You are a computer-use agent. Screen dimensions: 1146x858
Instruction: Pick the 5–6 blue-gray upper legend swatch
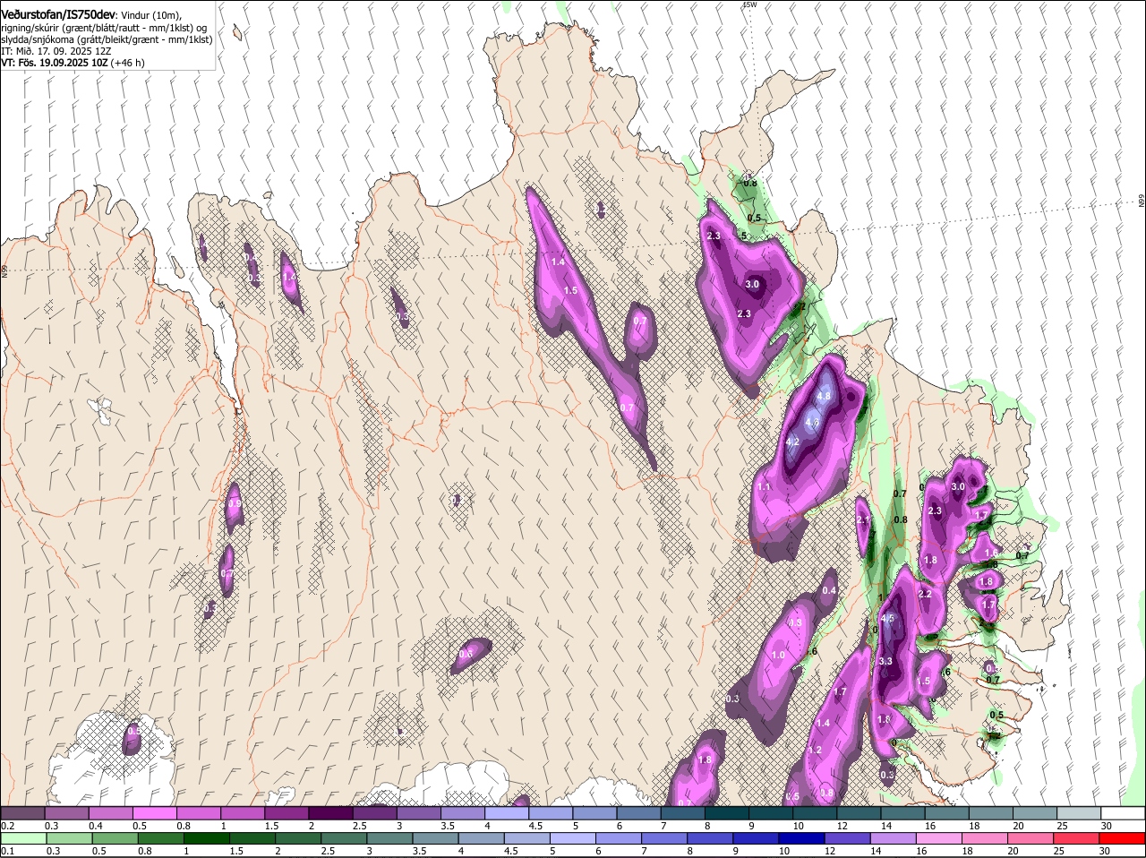pyautogui.click(x=594, y=813)
